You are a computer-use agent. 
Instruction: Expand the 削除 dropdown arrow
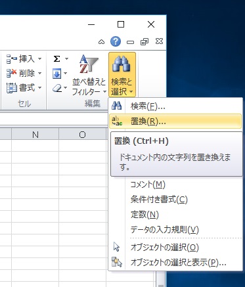click(39, 73)
